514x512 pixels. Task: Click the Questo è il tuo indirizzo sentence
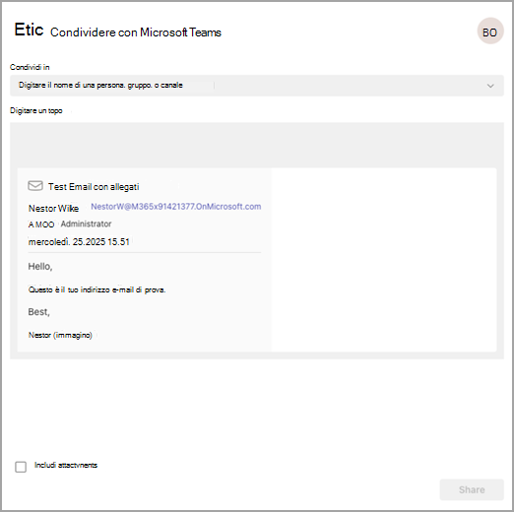click(96, 289)
